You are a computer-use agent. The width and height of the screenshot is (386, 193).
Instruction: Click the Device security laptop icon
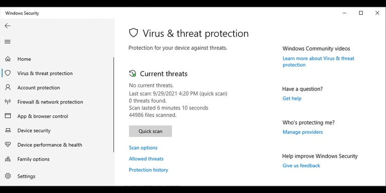pos(8,130)
